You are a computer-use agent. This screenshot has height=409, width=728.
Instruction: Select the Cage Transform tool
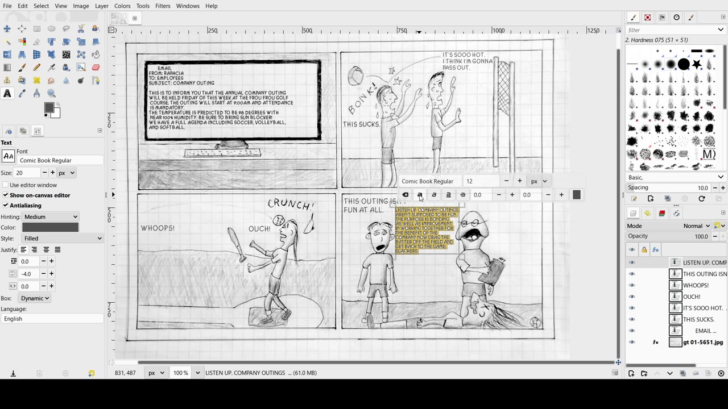click(x=81, y=55)
